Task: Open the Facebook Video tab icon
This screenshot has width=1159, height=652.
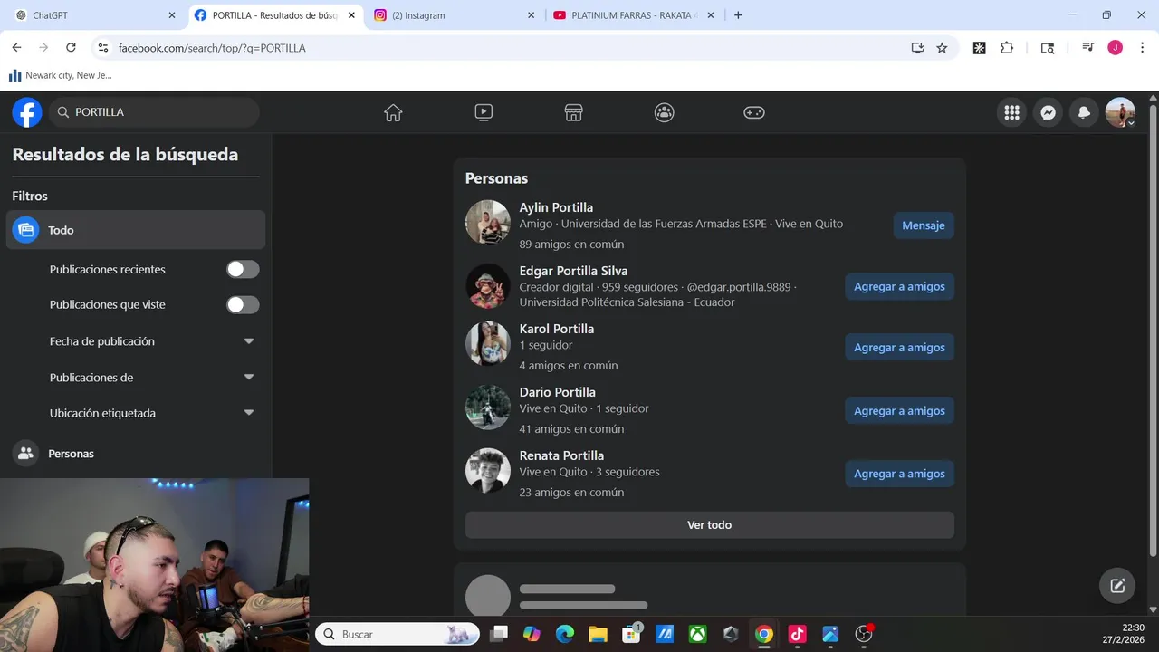Action: (x=484, y=112)
